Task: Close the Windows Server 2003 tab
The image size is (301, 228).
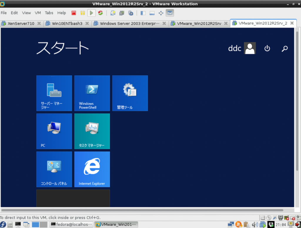Action: pos(164,23)
